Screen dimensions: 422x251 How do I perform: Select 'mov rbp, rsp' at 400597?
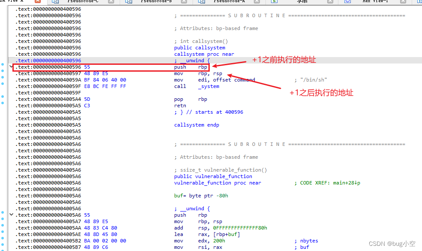[198, 73]
